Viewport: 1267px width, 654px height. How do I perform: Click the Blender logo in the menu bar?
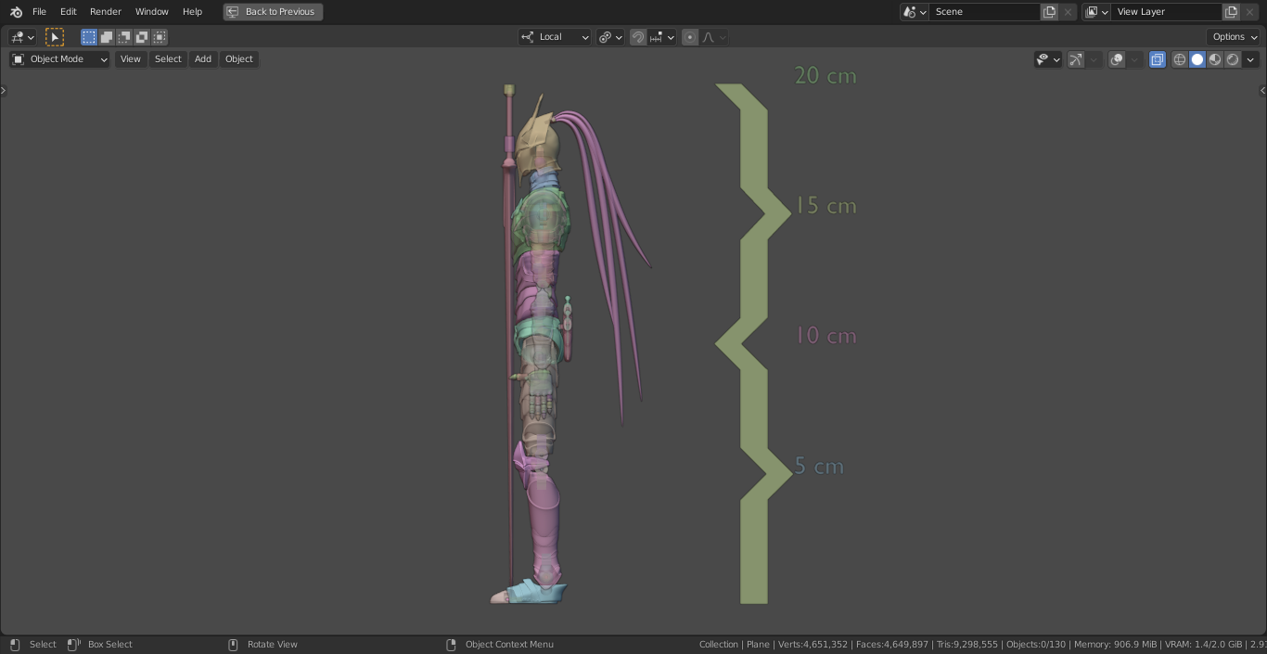[x=15, y=11]
